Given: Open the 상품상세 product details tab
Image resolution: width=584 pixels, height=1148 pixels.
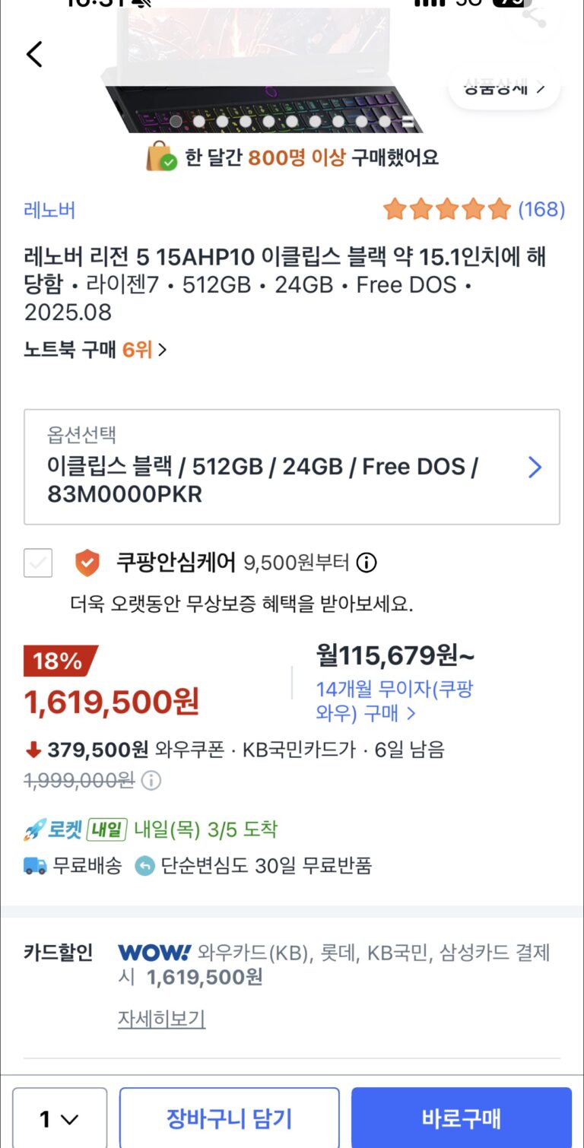Looking at the screenshot, I should [504, 87].
